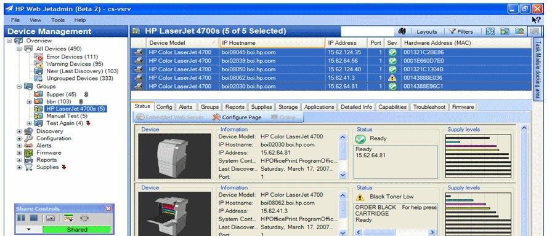Switch to the Firmware tab
This screenshot has height=236, width=552.
pos(463,107)
